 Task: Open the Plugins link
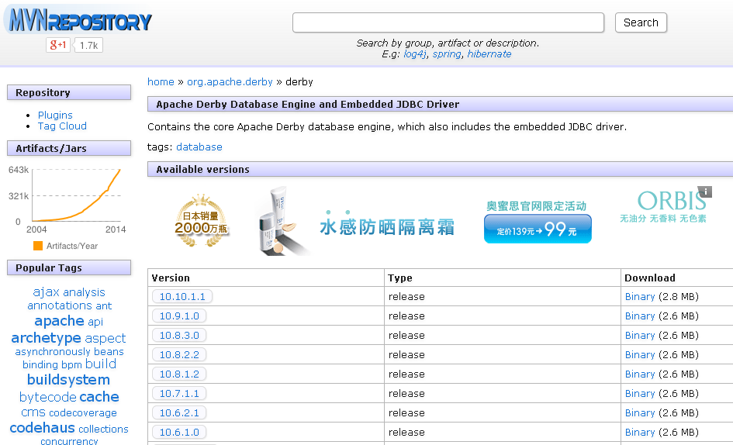[x=55, y=115]
